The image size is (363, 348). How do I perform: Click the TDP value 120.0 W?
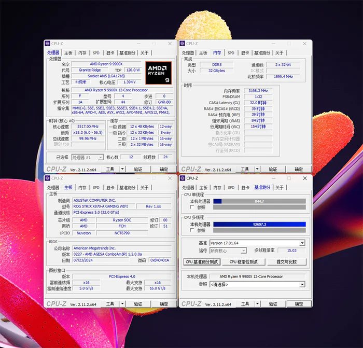pos(133,70)
